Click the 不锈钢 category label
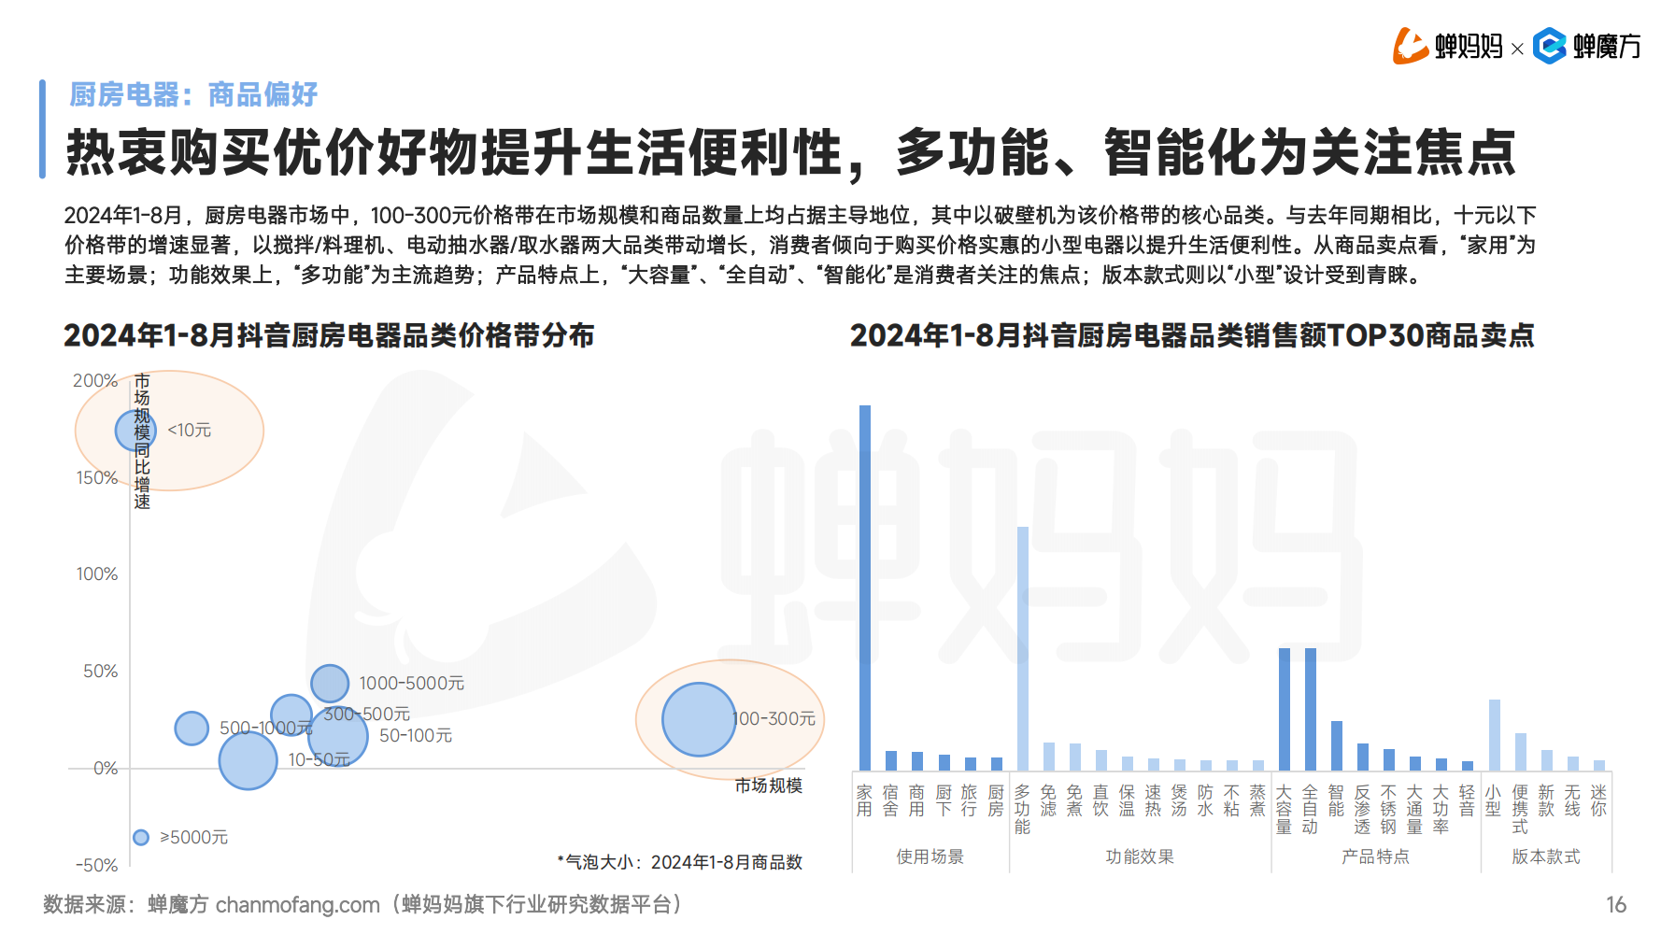Viewport: 1661px width, 934px height. click(x=1389, y=810)
